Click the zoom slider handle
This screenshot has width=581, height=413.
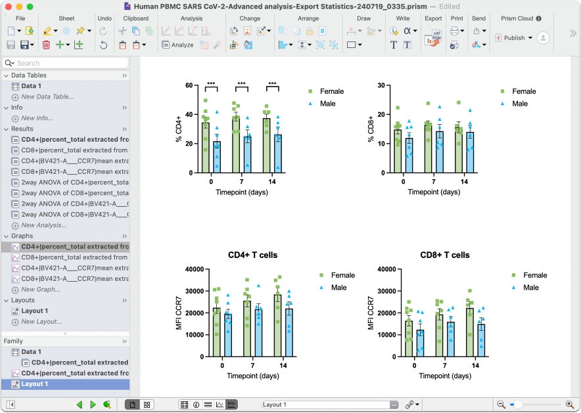click(x=518, y=404)
